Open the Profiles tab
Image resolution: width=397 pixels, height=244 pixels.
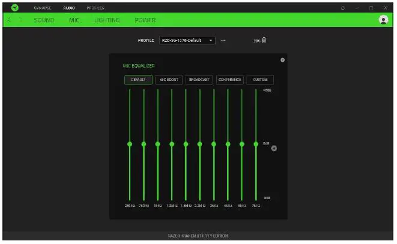pos(95,8)
